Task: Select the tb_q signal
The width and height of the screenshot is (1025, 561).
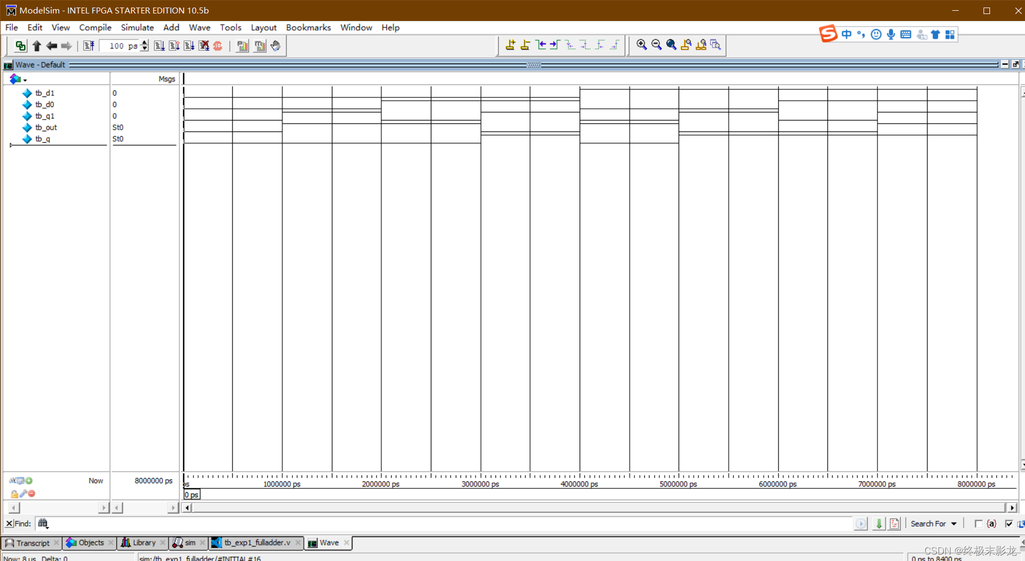Action: 43,139
